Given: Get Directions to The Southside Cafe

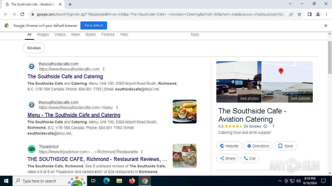Looking at the screenshot, I should click(258, 146).
